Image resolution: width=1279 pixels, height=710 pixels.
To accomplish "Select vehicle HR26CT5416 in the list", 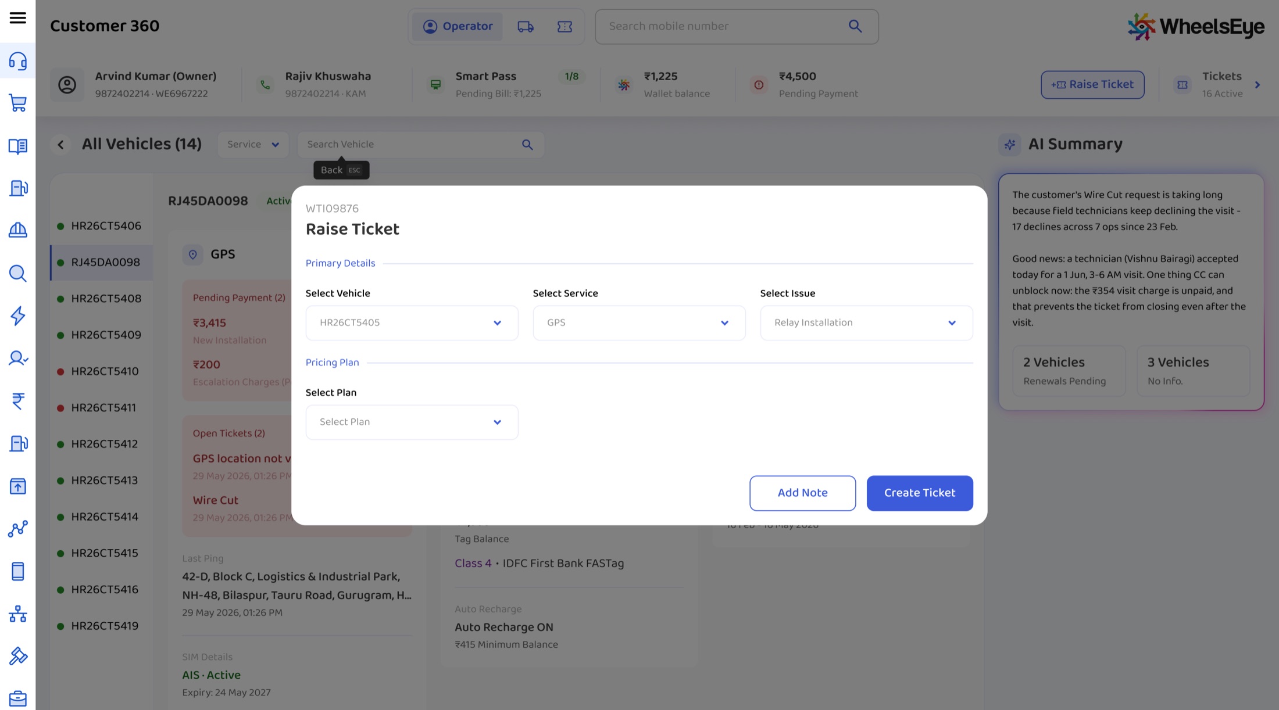I will pos(101,590).
